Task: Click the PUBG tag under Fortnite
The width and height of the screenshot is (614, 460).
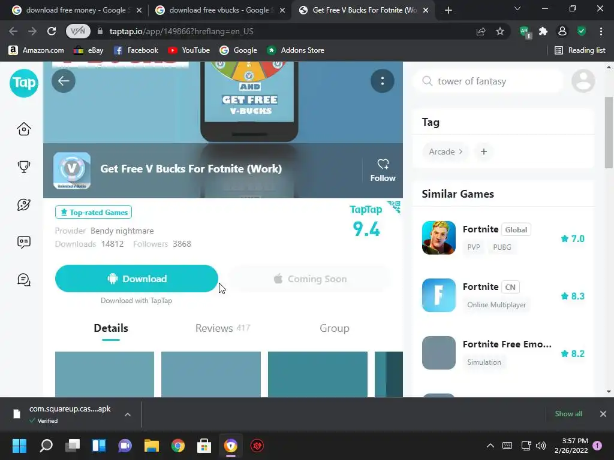Action: (x=502, y=247)
